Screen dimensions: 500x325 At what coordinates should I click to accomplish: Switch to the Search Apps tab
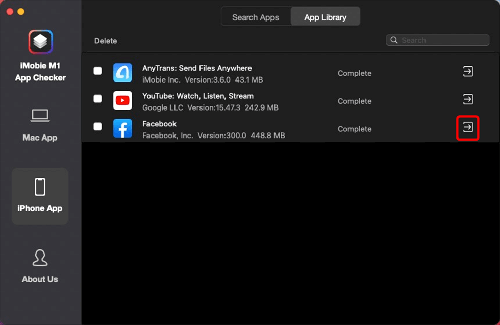pos(255,17)
